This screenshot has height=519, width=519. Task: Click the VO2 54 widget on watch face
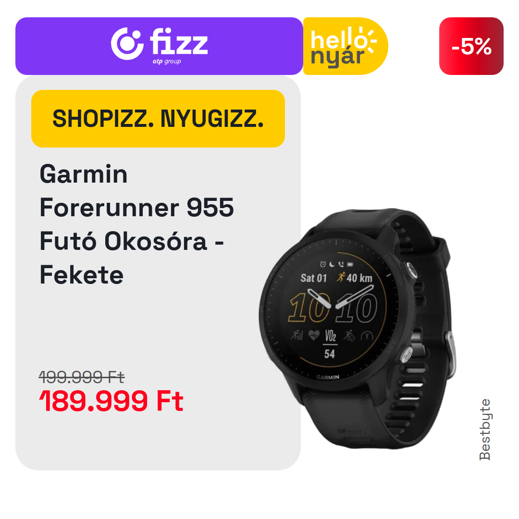click(330, 344)
